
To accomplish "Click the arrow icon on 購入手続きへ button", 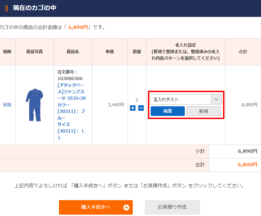I will (x=126, y=207).
